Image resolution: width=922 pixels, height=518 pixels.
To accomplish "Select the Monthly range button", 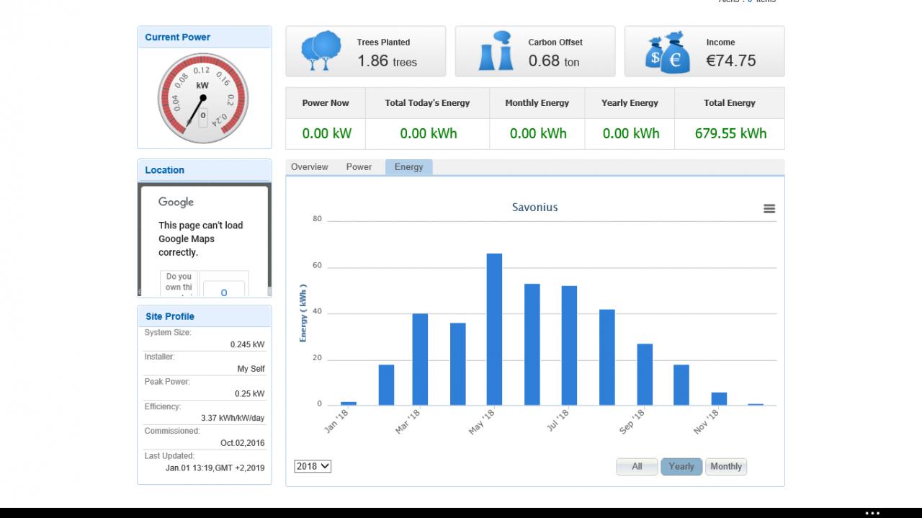I will (726, 467).
